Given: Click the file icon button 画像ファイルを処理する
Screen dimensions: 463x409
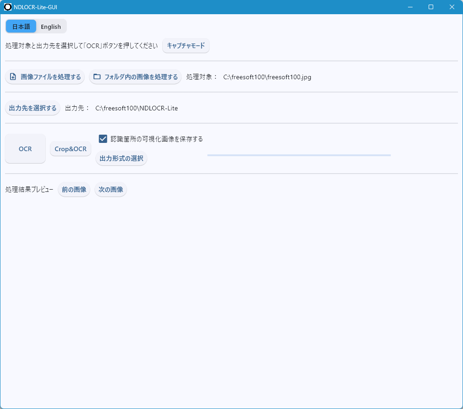Looking at the screenshot, I should pyautogui.click(x=45, y=77).
